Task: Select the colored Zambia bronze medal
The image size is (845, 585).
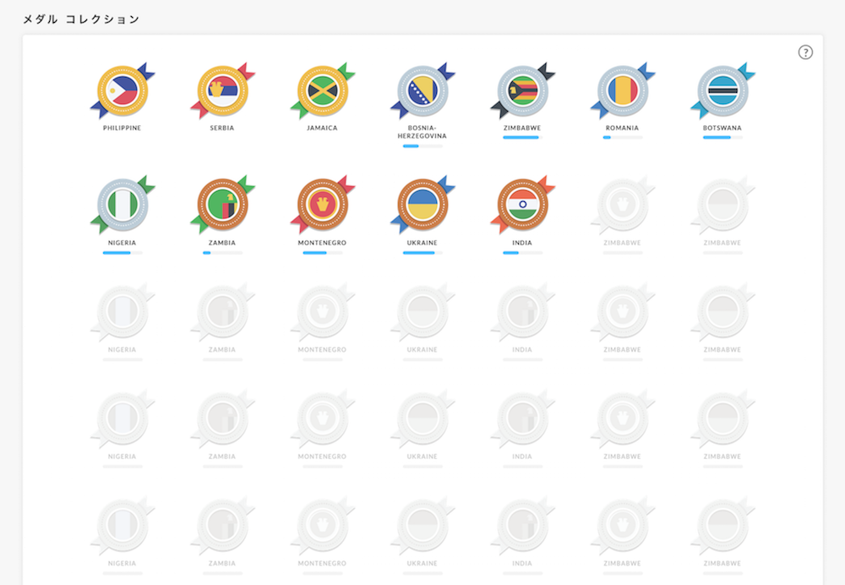Action: [x=222, y=205]
